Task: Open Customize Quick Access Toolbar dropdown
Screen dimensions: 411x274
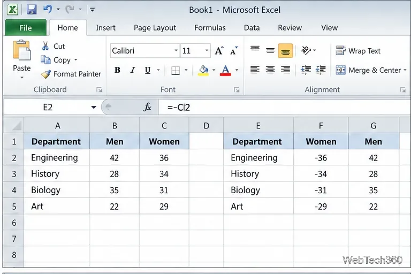Action: (x=92, y=10)
